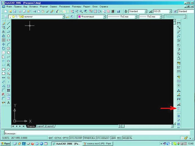This screenshot has height=146, width=195.
Task: Choose the Rectangle draw tool
Action: [x=9, y=40]
